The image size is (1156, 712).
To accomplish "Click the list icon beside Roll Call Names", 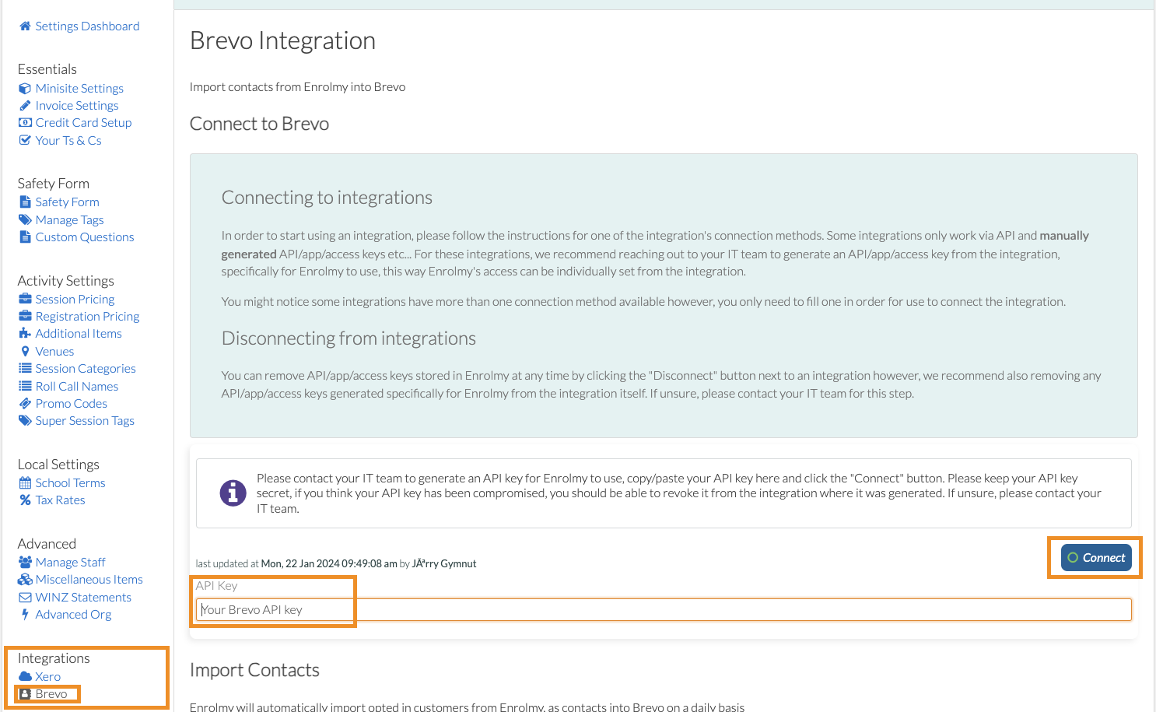I will click(25, 387).
